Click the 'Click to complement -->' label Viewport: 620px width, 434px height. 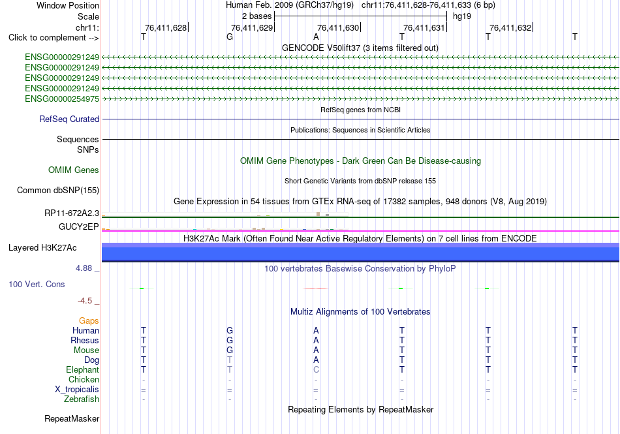click(54, 38)
